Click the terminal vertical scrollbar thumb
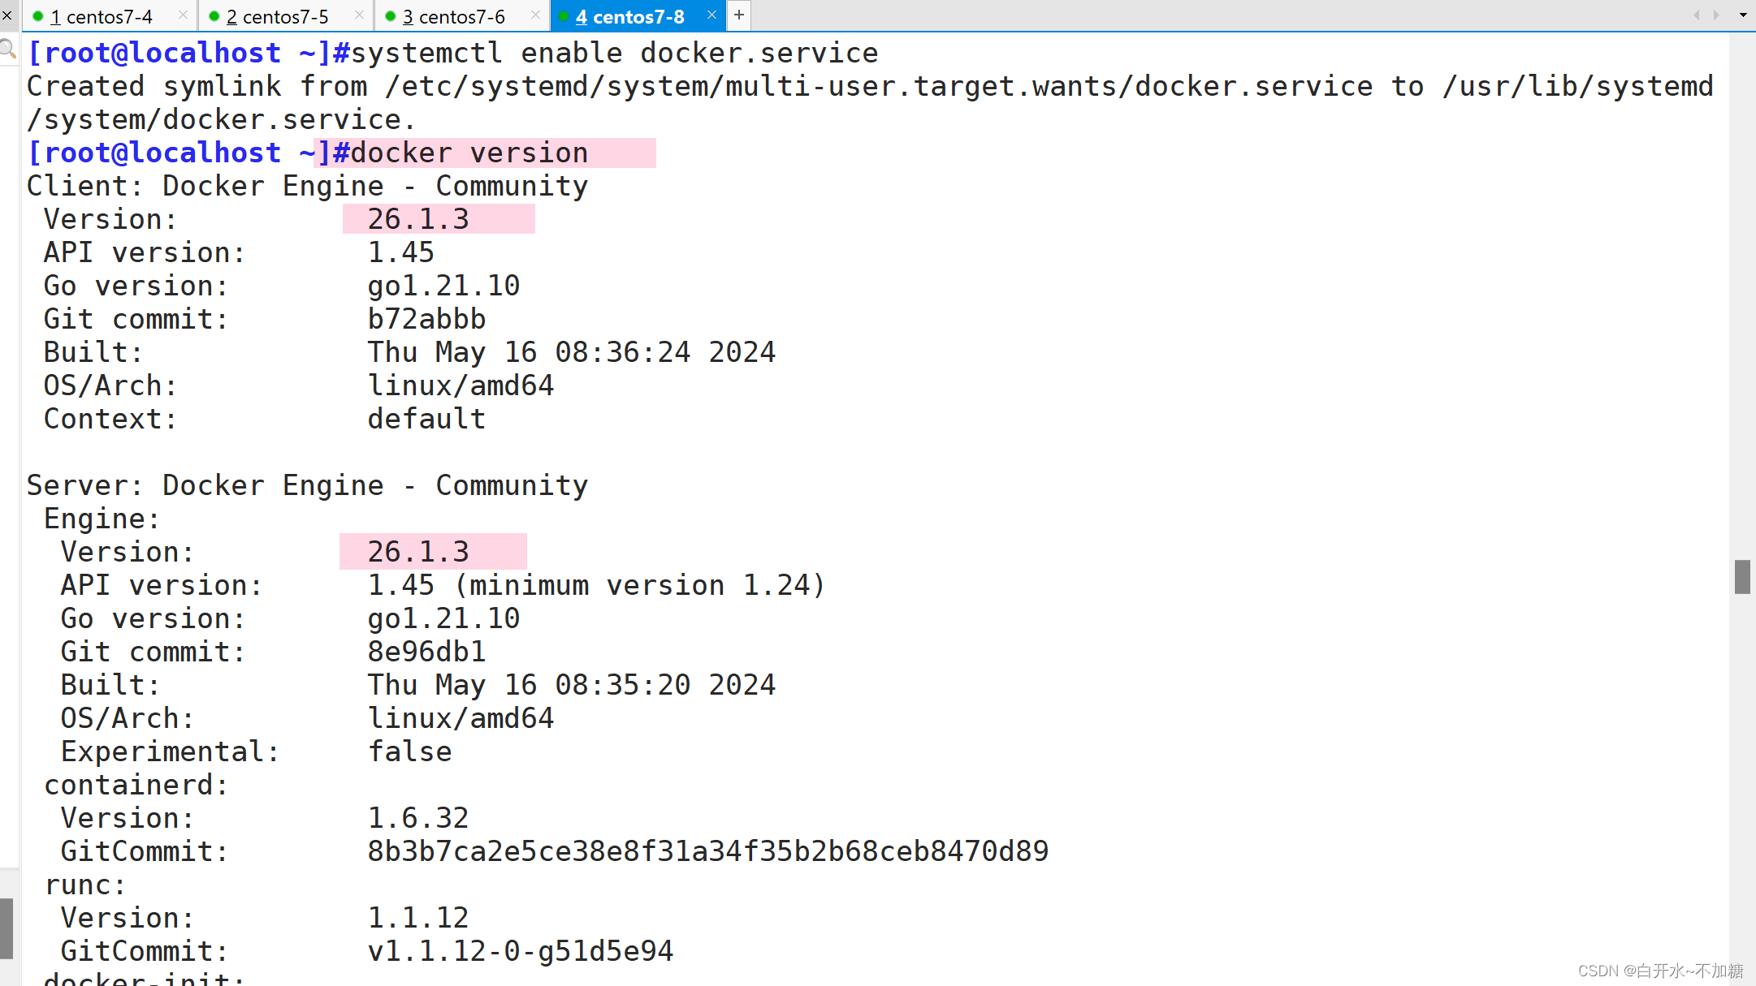The image size is (1756, 986). coord(1742,577)
